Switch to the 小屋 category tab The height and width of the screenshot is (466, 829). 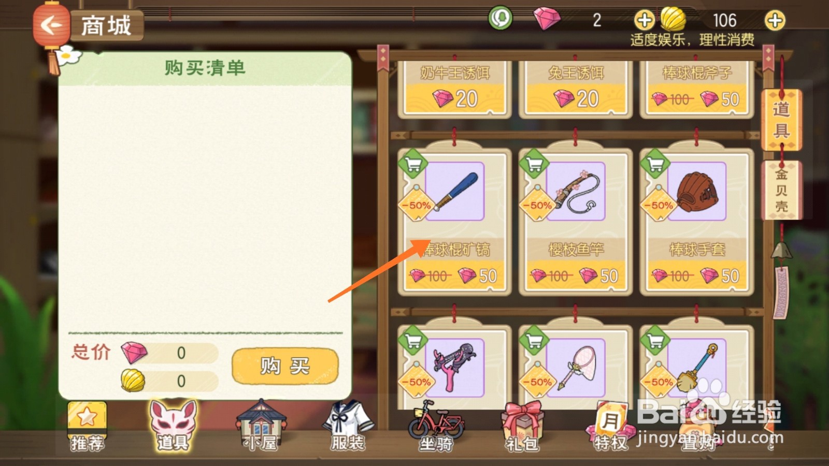pos(262,426)
